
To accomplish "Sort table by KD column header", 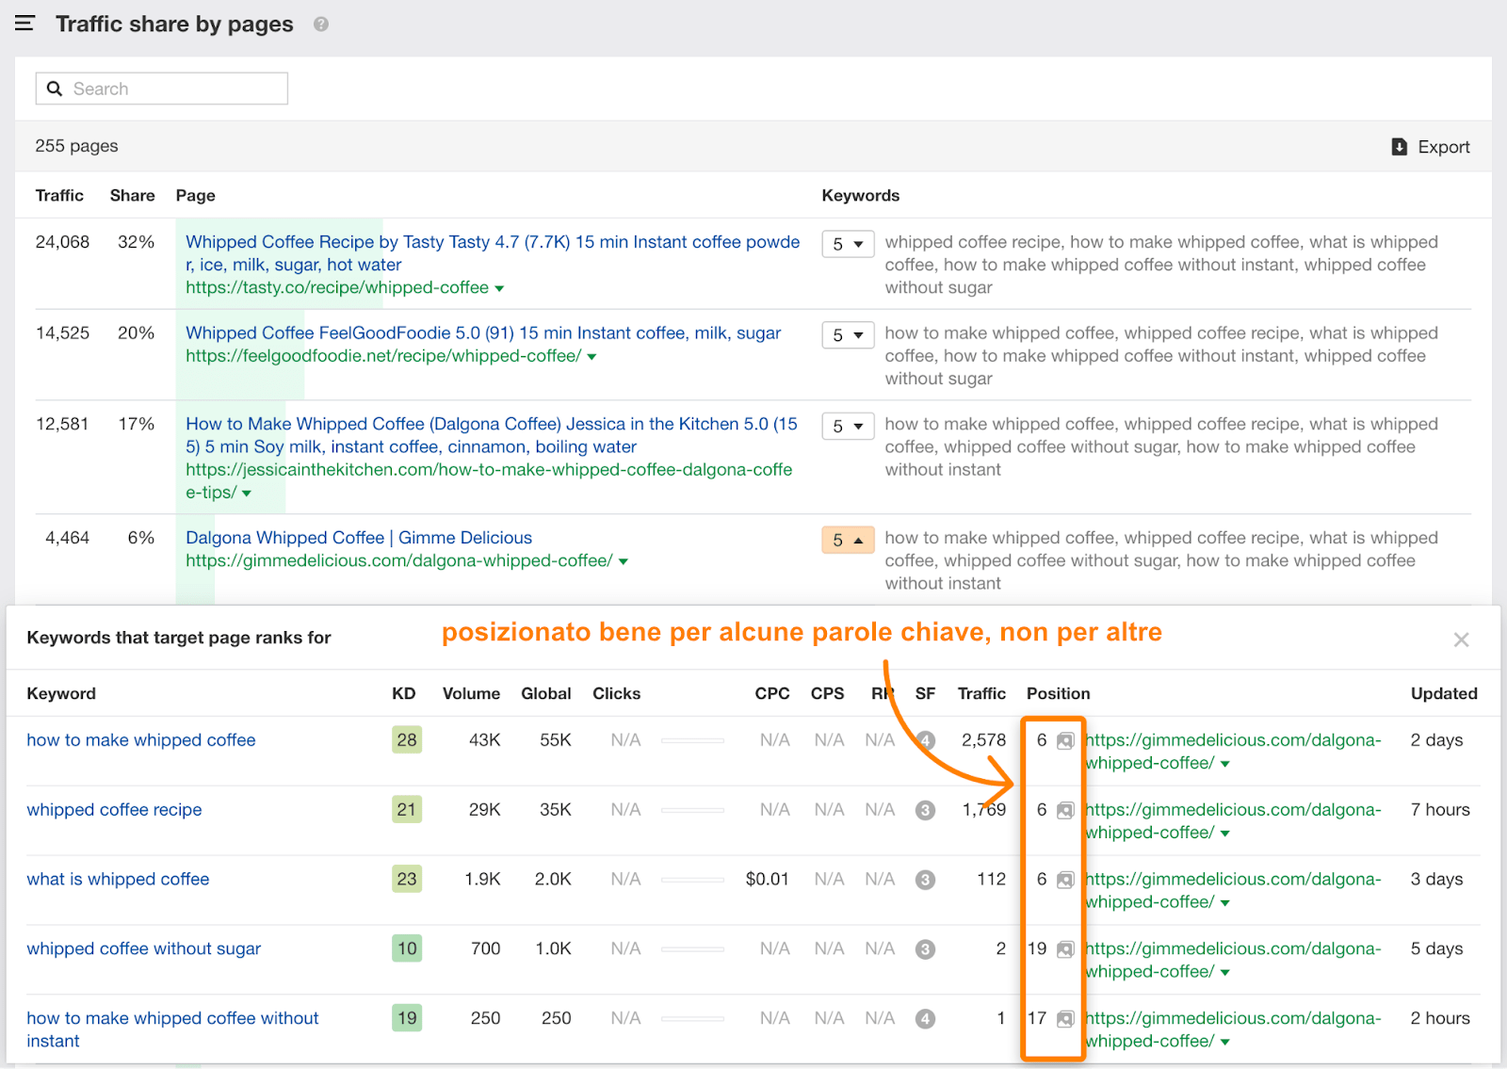I will point(403,694).
